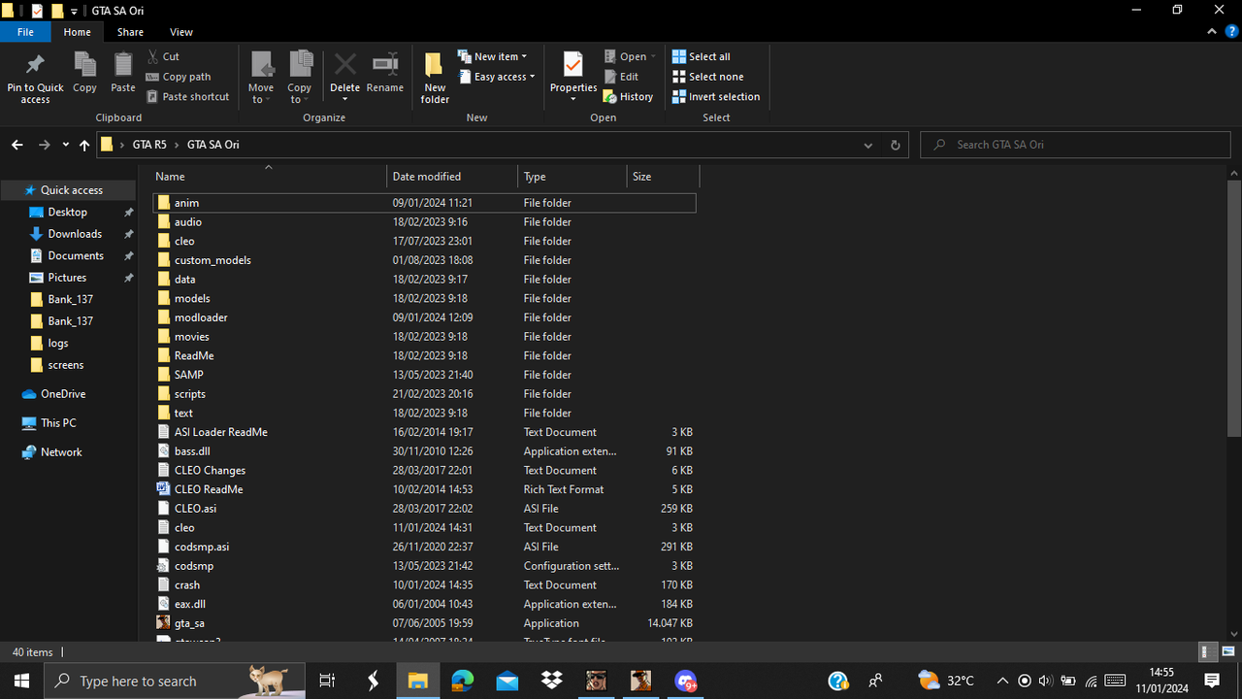This screenshot has height=699, width=1242.
Task: Select the modloader folder row
Action: coord(425,317)
